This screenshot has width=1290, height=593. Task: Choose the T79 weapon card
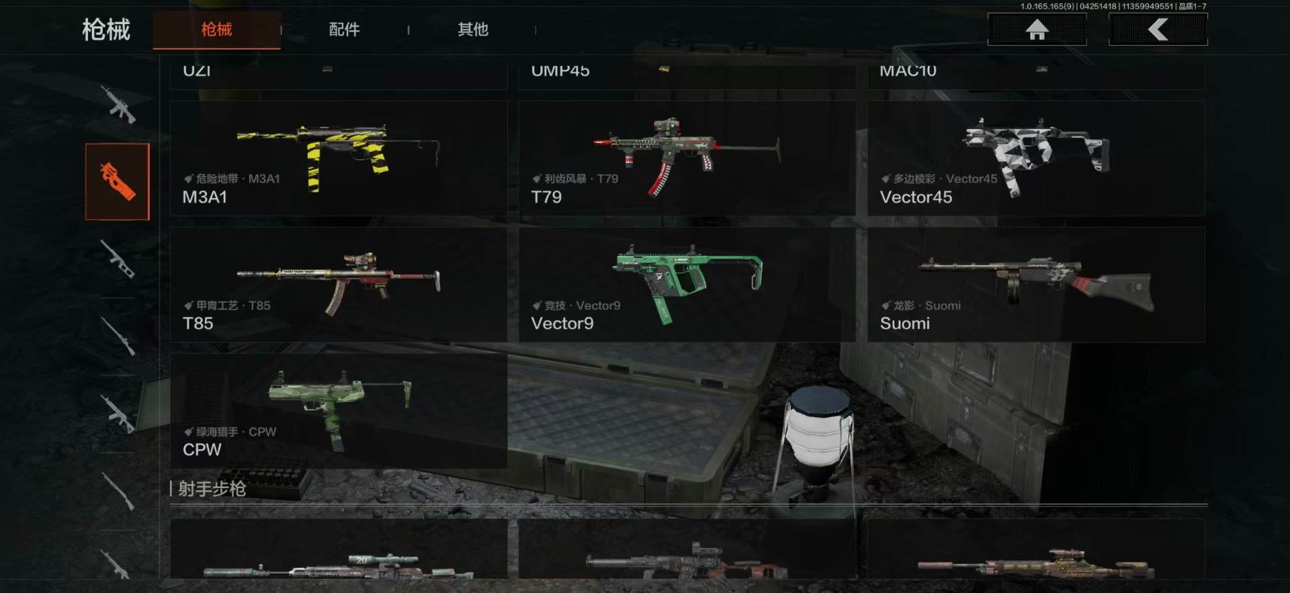tap(687, 158)
